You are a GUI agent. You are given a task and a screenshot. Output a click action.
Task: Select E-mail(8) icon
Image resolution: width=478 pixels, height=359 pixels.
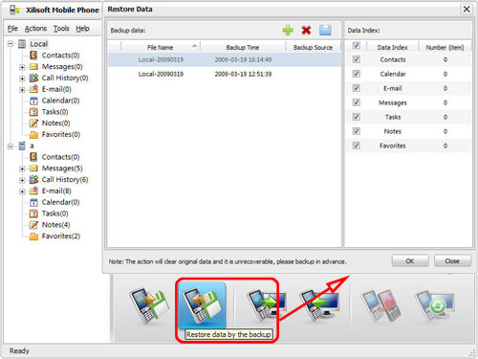coord(33,191)
